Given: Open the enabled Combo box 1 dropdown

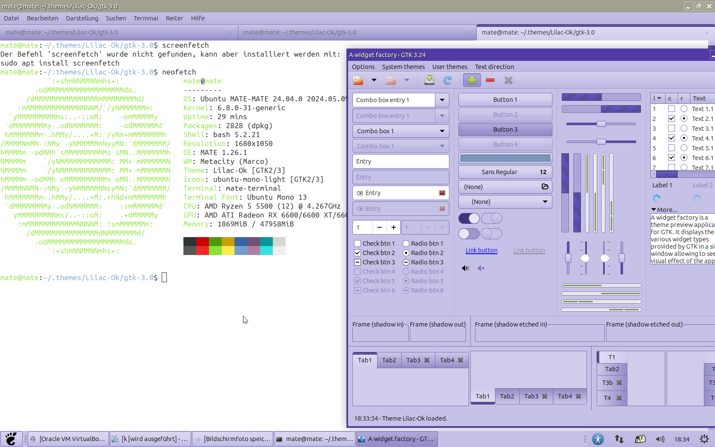Looking at the screenshot, I should click(x=401, y=131).
